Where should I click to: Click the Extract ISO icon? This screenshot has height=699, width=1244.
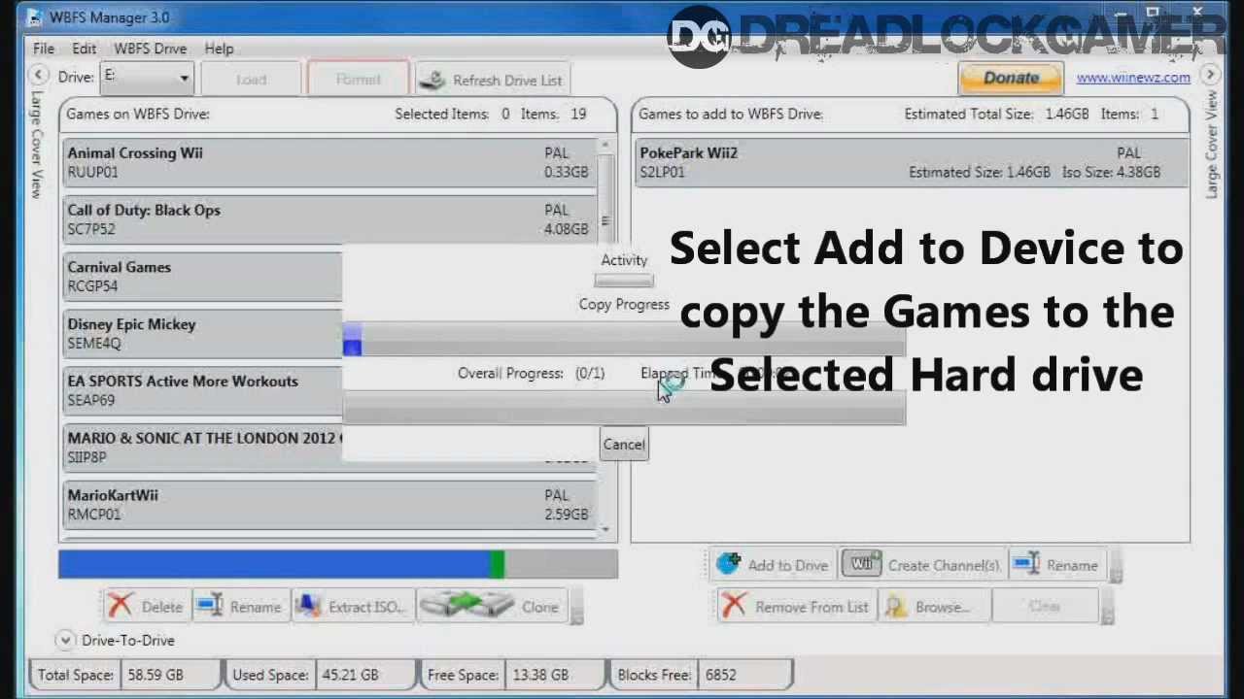308,607
